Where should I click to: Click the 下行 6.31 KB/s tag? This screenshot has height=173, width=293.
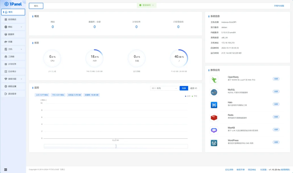coord(58,95)
